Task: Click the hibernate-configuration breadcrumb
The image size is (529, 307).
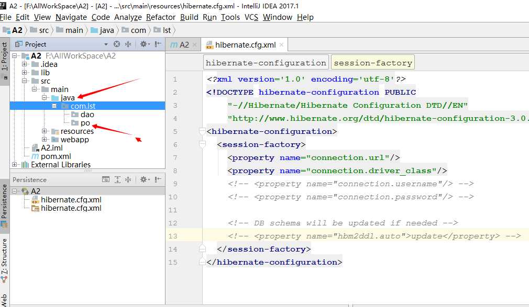Action: (x=266, y=63)
